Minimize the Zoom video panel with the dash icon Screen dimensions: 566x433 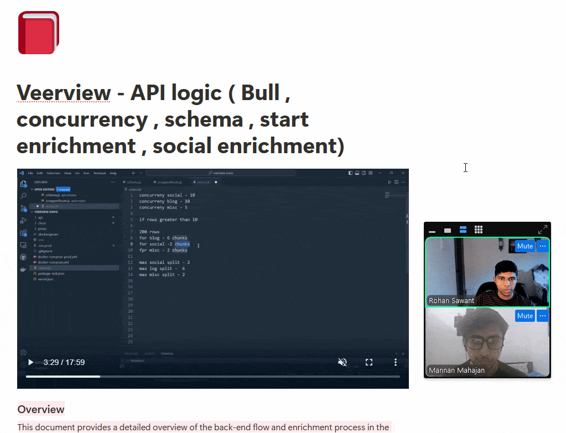point(432,231)
